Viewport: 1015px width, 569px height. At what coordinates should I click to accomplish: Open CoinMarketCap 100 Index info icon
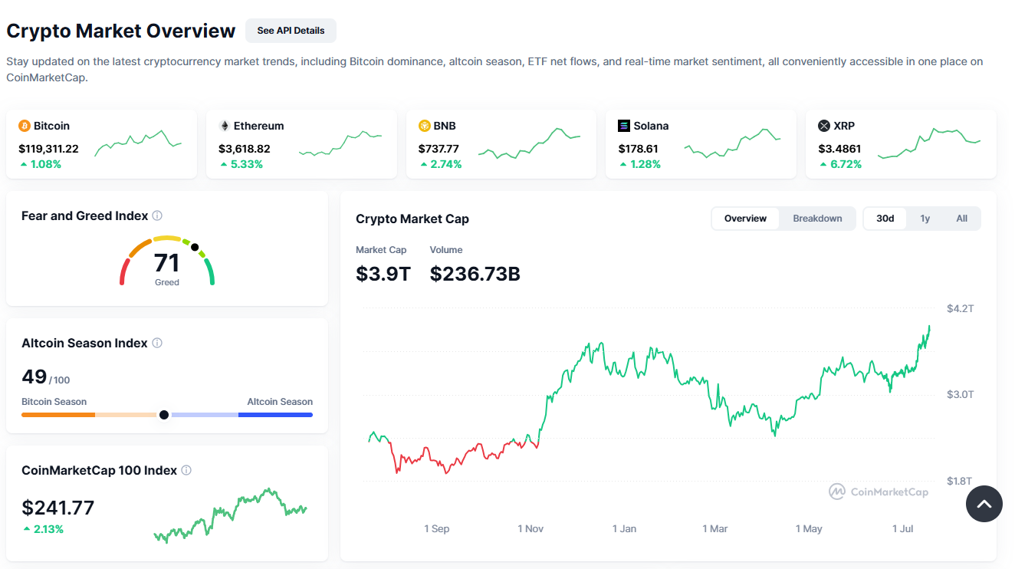pos(186,471)
